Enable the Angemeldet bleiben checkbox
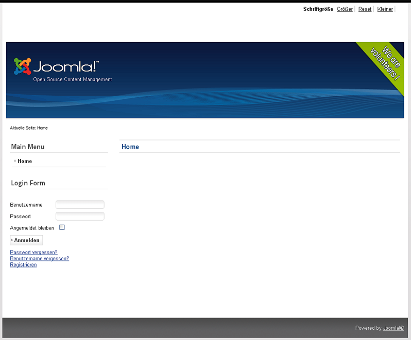 (x=62, y=227)
